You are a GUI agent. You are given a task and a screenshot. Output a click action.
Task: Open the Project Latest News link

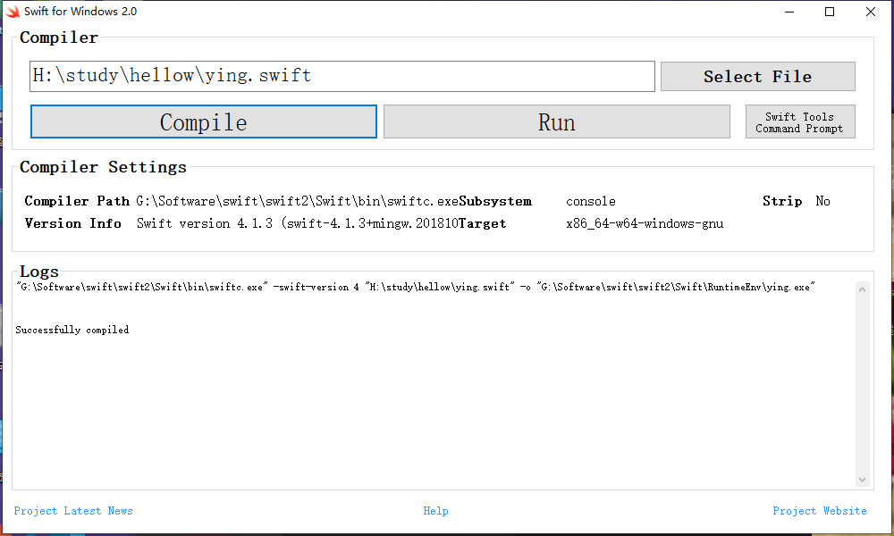(74, 510)
